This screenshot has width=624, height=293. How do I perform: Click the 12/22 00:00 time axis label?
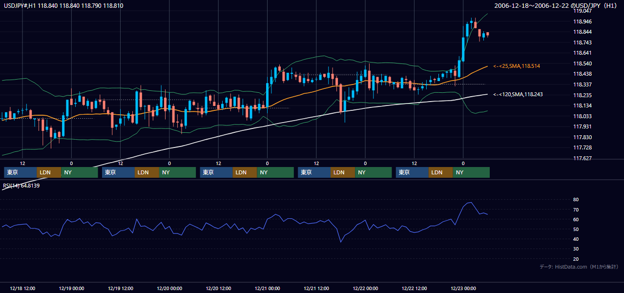click(365, 288)
